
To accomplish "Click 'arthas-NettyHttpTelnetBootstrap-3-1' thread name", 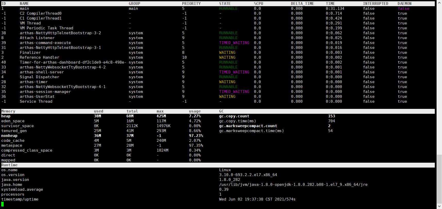I will [x=60, y=48].
